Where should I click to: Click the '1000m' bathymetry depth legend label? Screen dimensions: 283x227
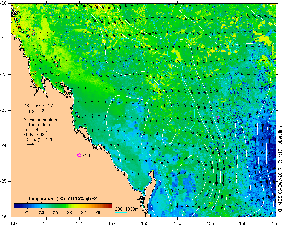(x=132, y=209)
